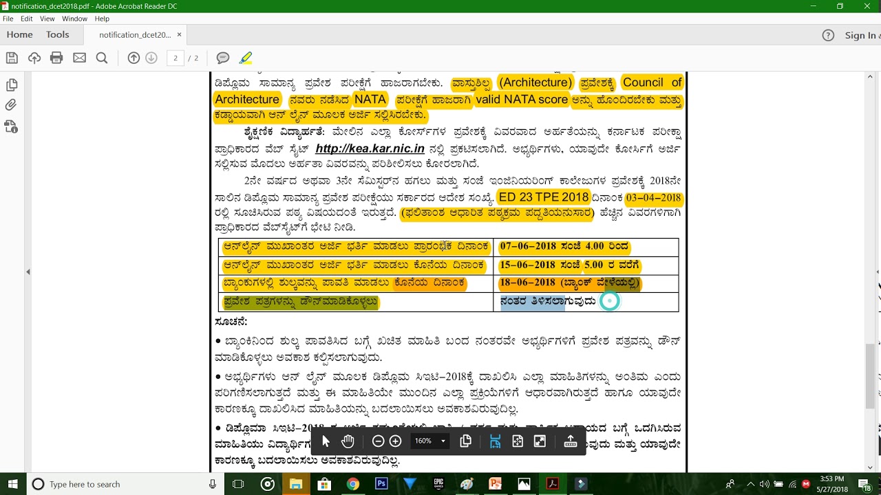
Task: Go to next page arrow
Action: pyautogui.click(x=151, y=58)
